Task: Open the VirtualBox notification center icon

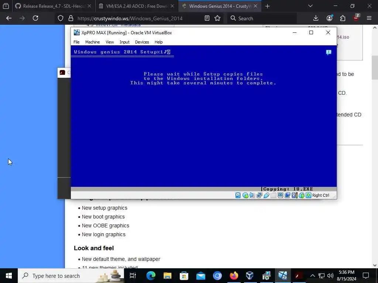Action: [x=329, y=52]
